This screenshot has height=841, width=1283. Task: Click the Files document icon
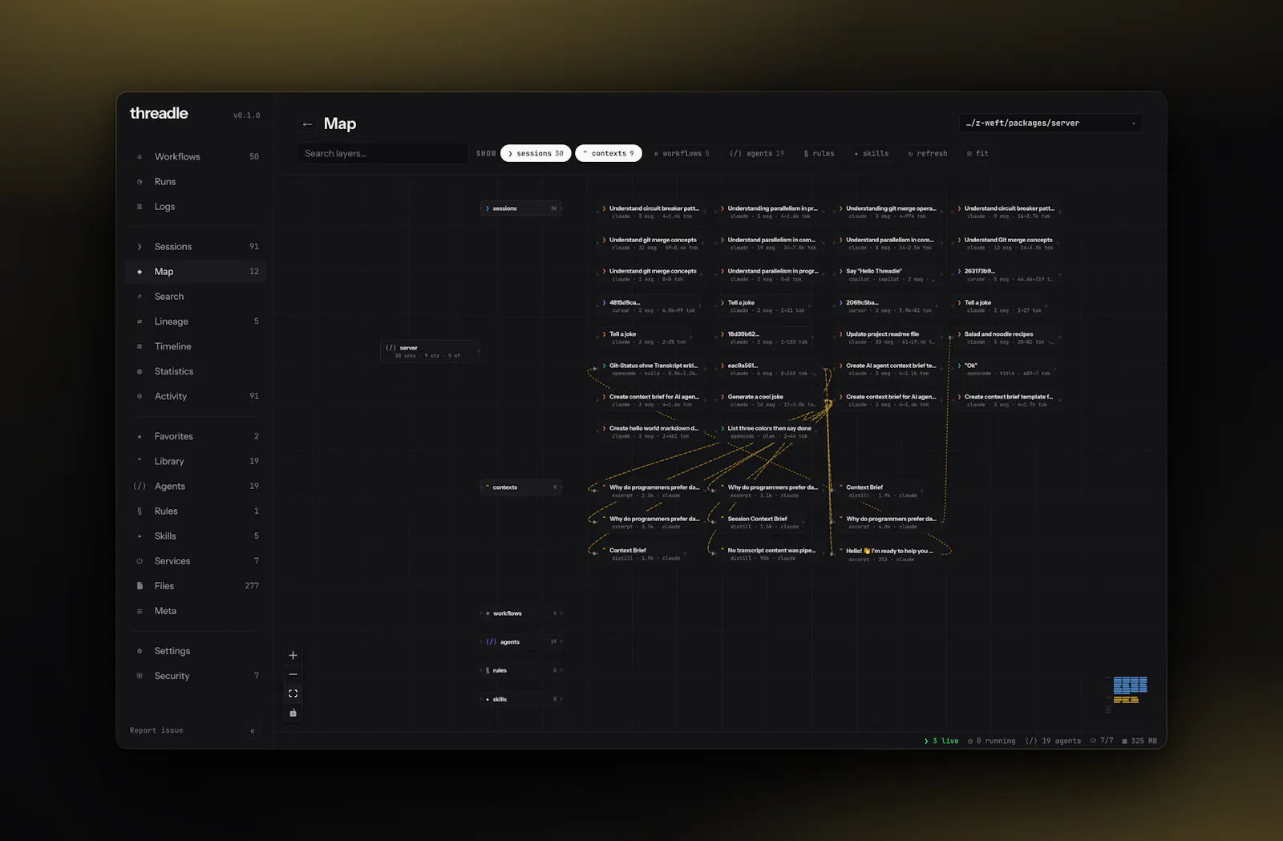[140, 586]
